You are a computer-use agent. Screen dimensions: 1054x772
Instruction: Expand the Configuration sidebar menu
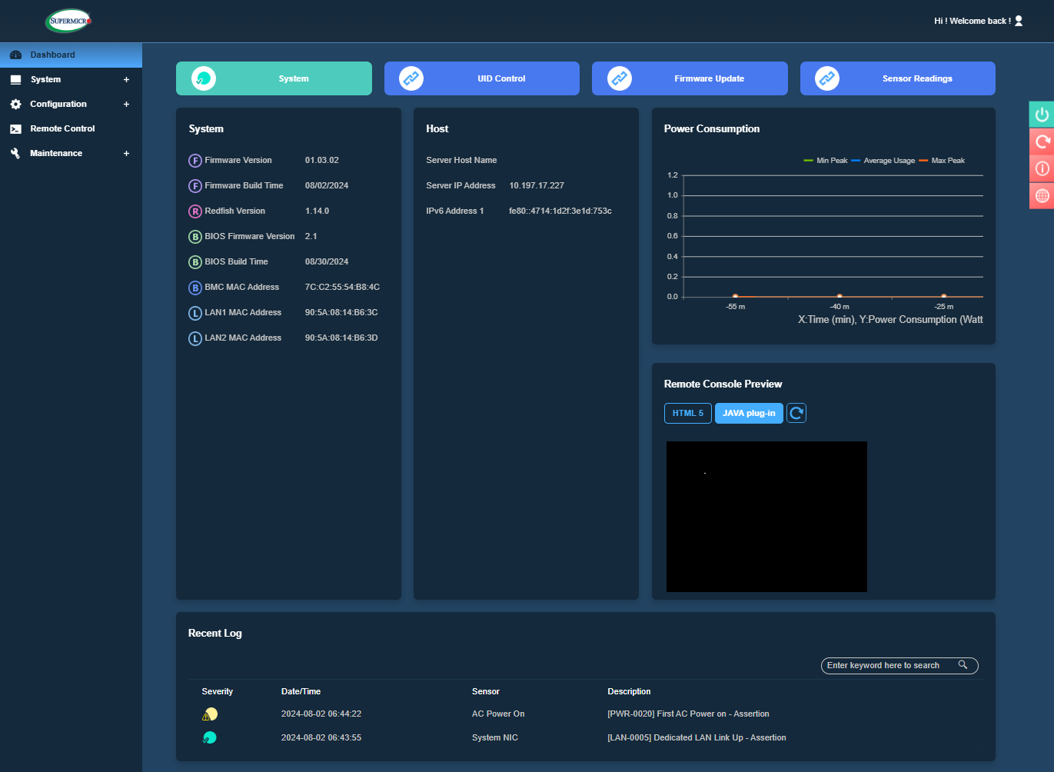126,104
